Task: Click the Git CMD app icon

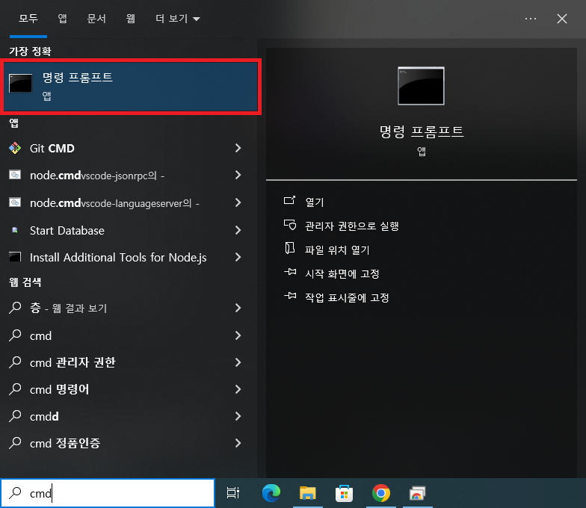Action: pos(15,148)
